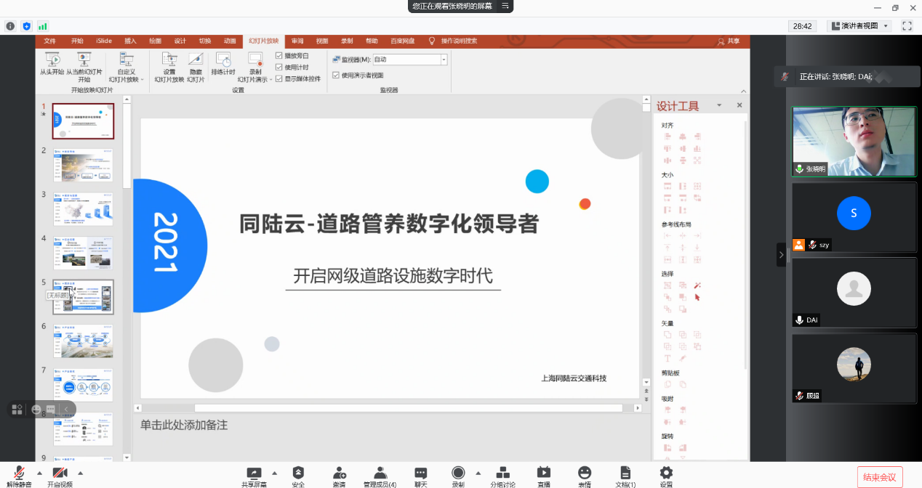Image resolution: width=922 pixels, height=488 pixels.
Task: Open the 邀请 invite icon
Action: 339,473
